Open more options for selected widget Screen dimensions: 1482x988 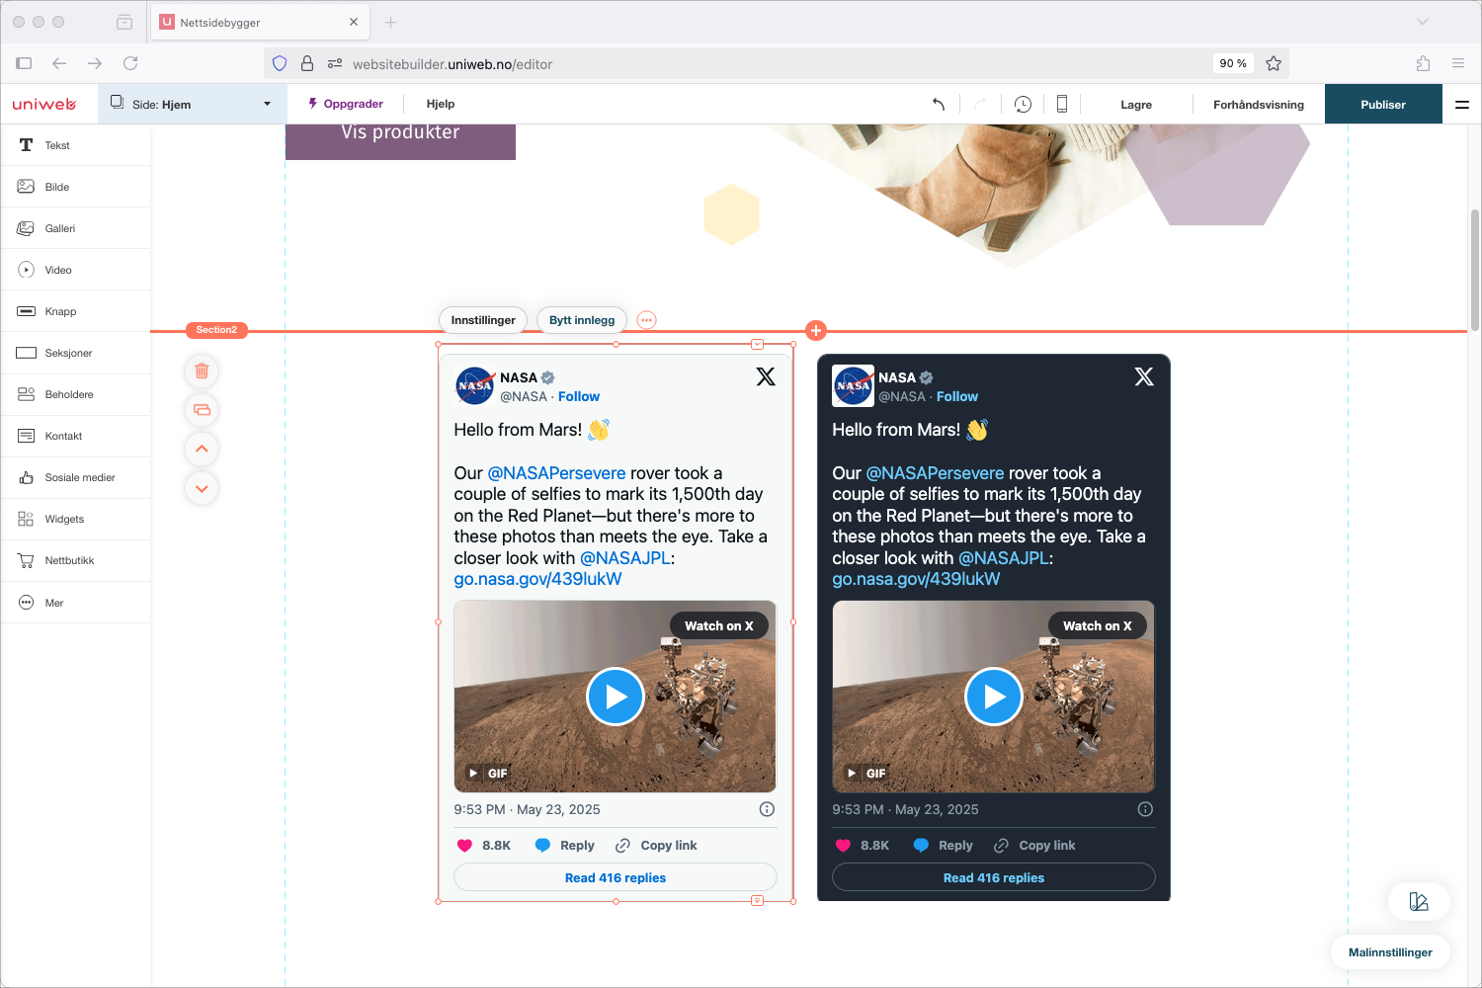[x=646, y=320]
